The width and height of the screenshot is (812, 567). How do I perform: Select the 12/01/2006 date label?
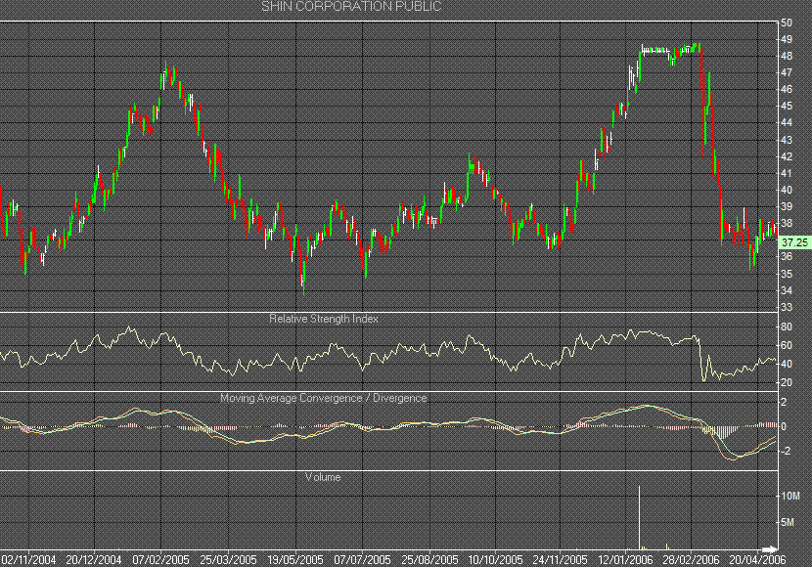625,560
